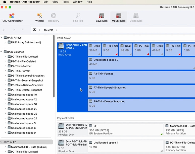Click the Disk P0-Thick-File physical disk icon
This screenshot has height=154, width=195.
[61, 143]
